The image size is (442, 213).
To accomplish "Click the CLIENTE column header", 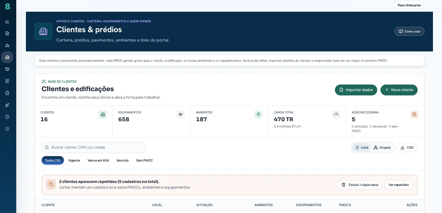I will [x=48, y=205].
